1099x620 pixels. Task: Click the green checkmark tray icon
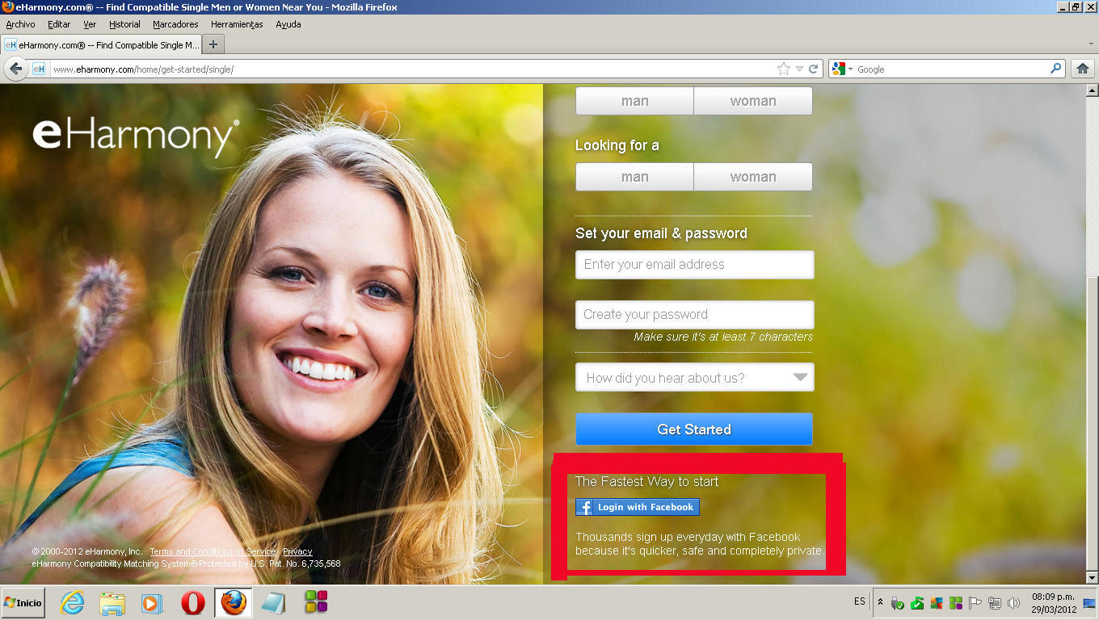click(x=917, y=603)
